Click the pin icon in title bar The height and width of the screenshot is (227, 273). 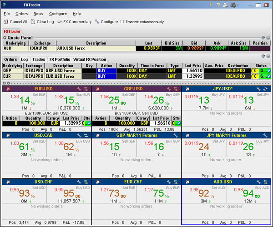click(x=211, y=5)
